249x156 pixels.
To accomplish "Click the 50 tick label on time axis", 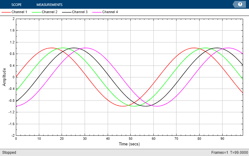I will coord(130,139).
